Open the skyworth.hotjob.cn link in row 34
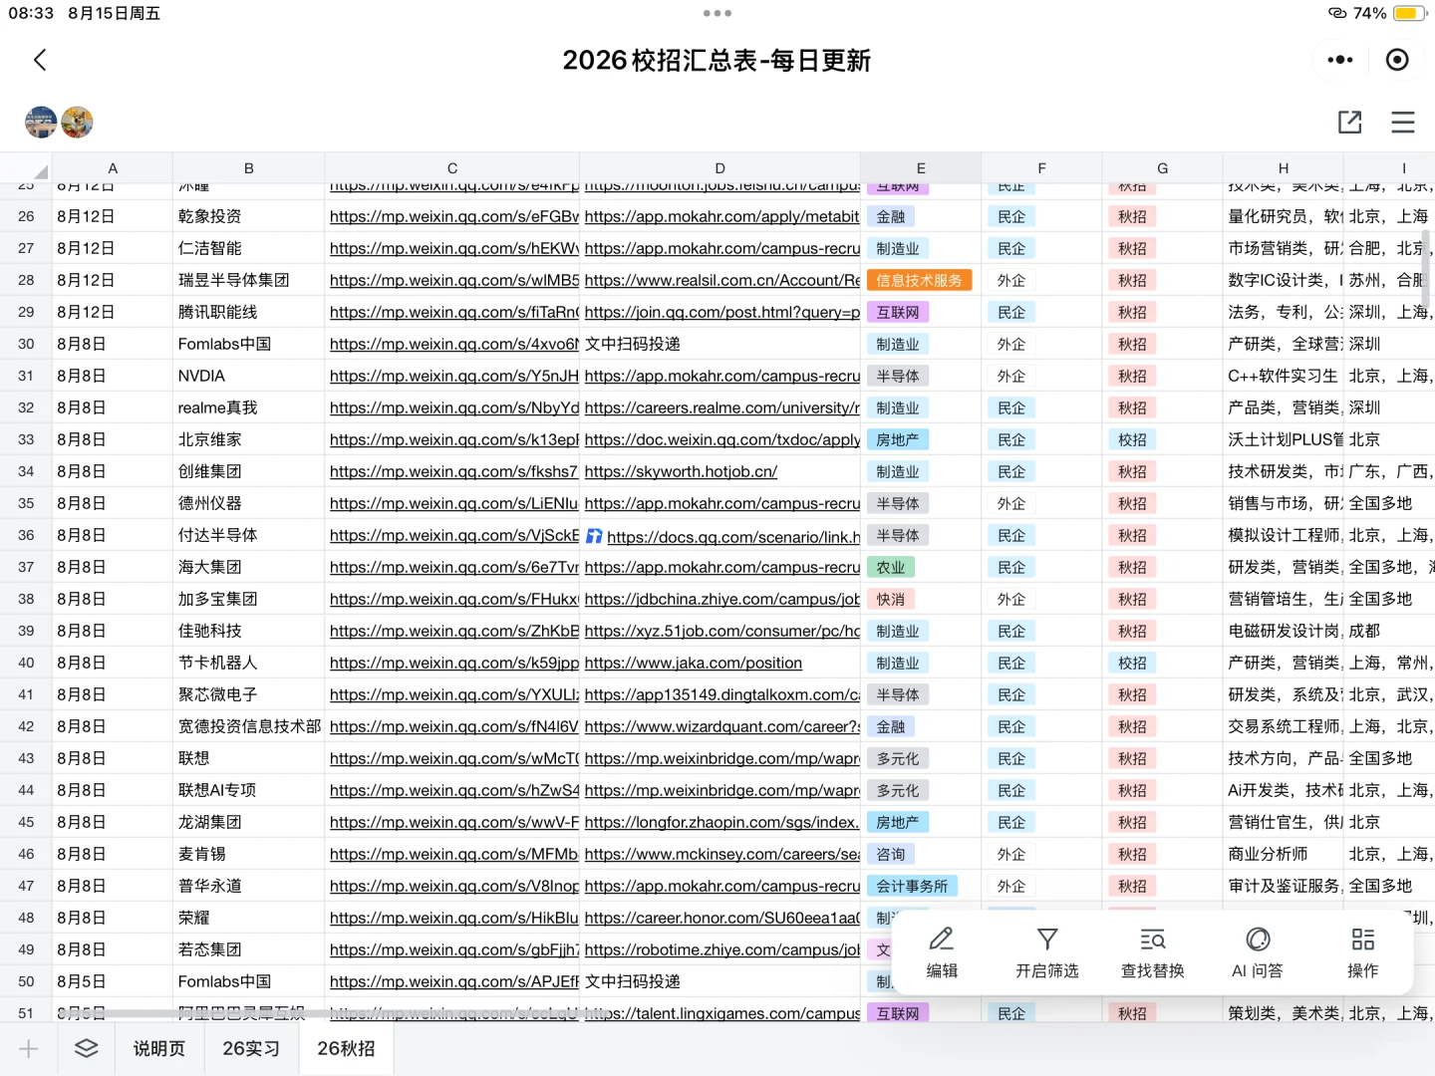Viewport: 1435px width, 1076px height. coord(682,470)
